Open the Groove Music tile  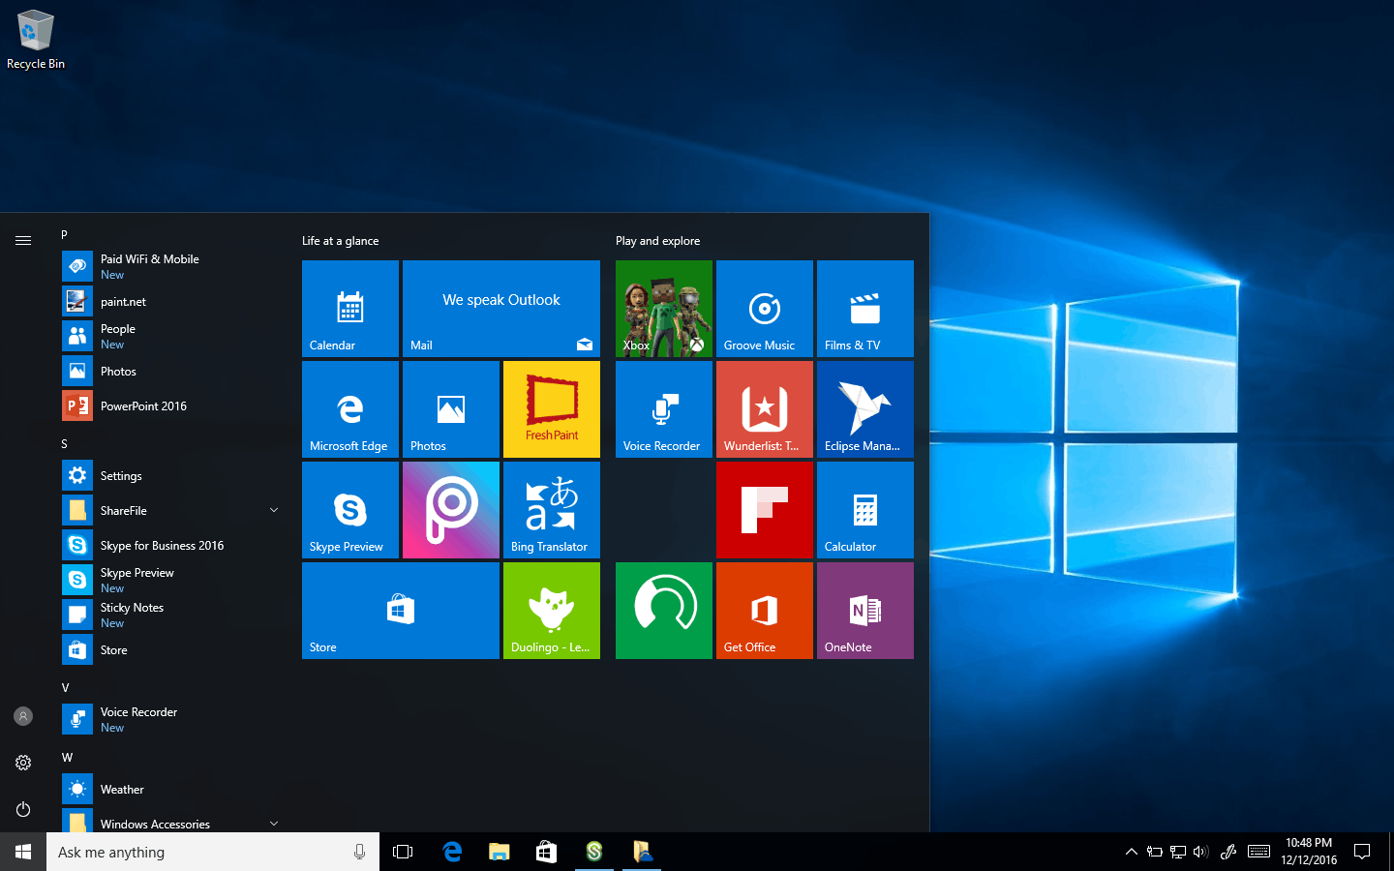click(765, 309)
